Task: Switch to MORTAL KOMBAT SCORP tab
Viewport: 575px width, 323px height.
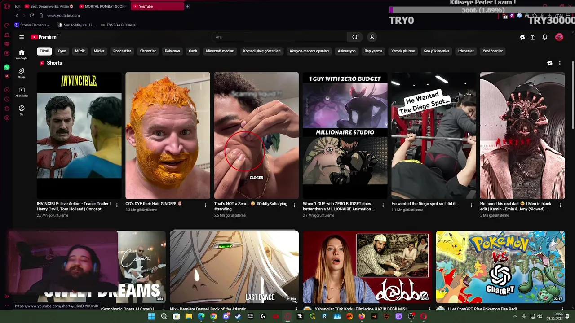Action: coord(102,6)
